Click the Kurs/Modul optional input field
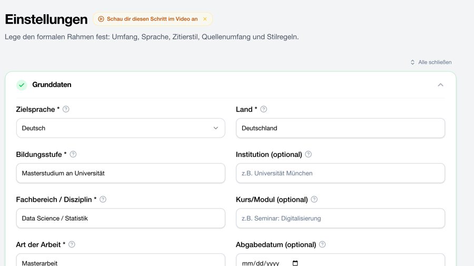This screenshot has width=474, height=266. pyautogui.click(x=340, y=218)
